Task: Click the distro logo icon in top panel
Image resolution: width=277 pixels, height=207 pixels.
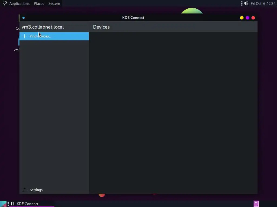Action: (5, 3)
